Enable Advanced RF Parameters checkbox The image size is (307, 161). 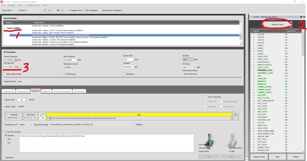pos(101,10)
